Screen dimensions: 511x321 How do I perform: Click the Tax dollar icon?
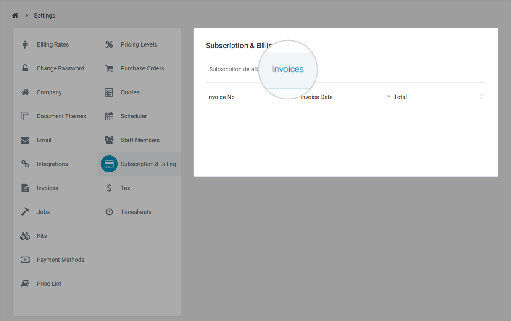coord(109,188)
